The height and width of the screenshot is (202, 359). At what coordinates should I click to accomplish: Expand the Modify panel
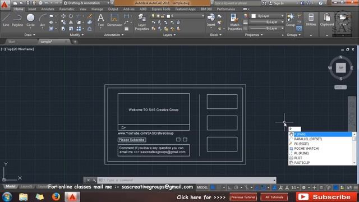77,35
